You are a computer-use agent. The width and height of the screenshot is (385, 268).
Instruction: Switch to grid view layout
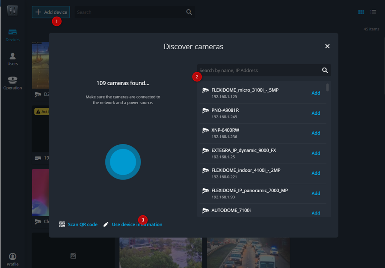361,12
